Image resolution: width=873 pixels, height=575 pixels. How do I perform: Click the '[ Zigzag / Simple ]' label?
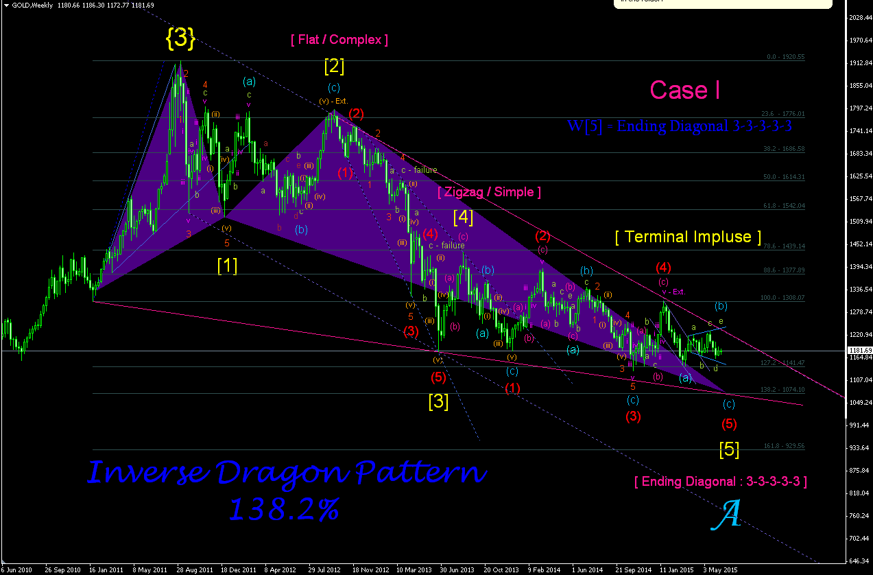pos(490,192)
